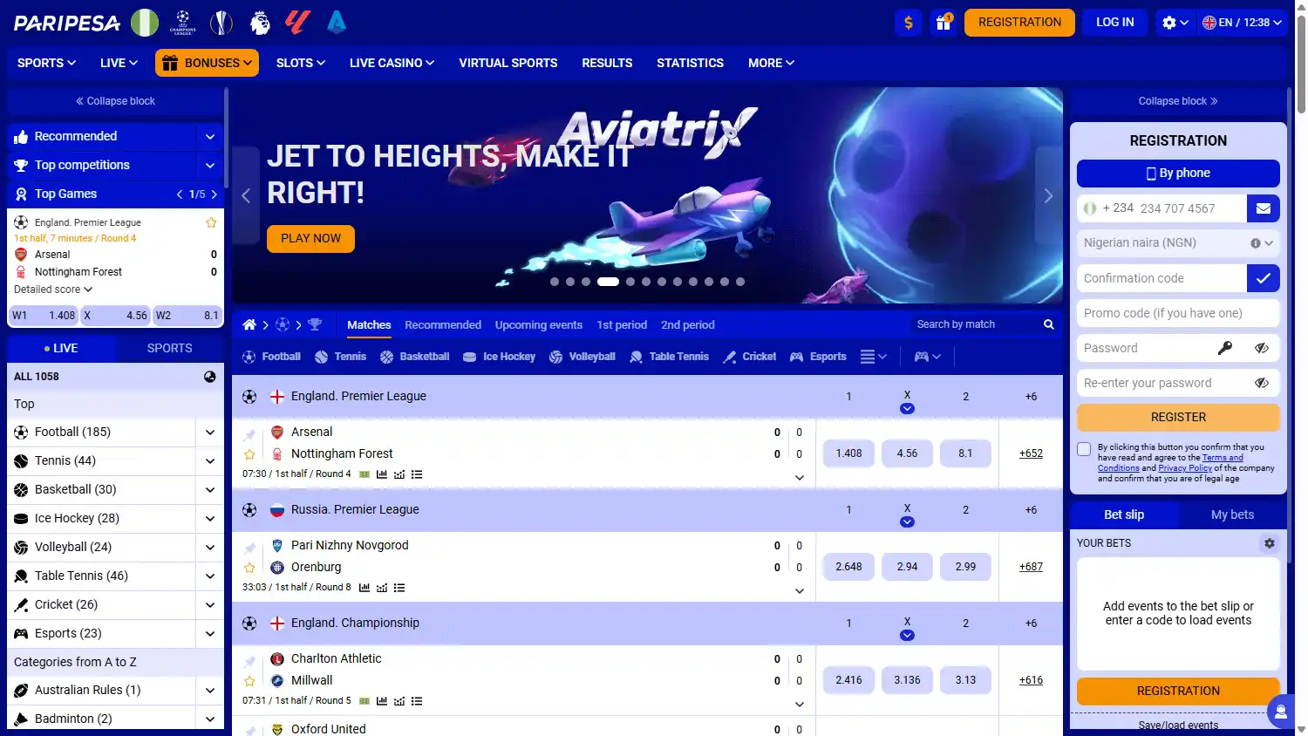Open statistics chart icon for Arsenal match

[x=382, y=474]
